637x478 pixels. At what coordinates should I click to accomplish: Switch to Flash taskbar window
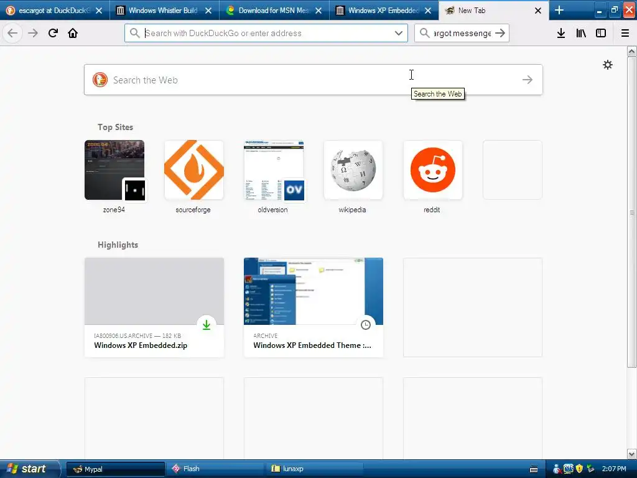pyautogui.click(x=214, y=469)
